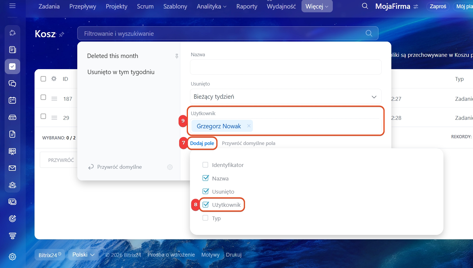The width and height of the screenshot is (473, 268).
Task: Pin the Kosz page with pin icon
Action: (x=61, y=35)
